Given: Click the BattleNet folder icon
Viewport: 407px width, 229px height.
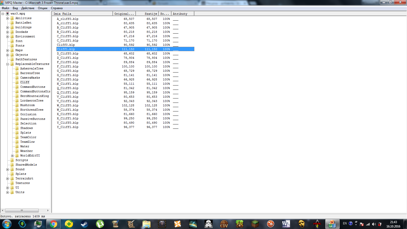Looking at the screenshot, I should [x=12, y=23].
